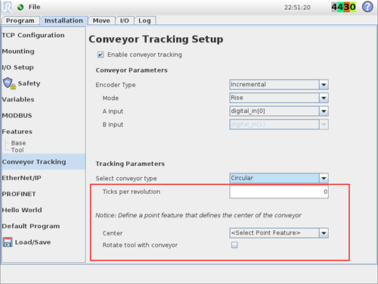The width and height of the screenshot is (378, 284).
Task: Open the Safety shield icon entry
Action: tap(9, 83)
